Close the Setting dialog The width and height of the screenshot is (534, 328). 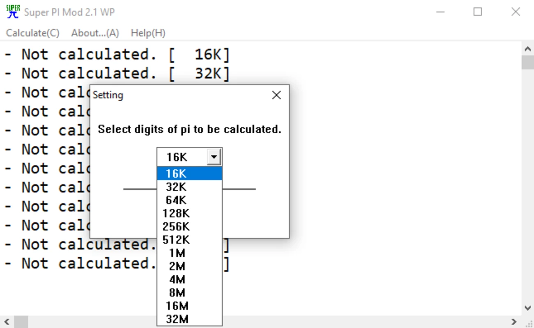click(x=276, y=95)
